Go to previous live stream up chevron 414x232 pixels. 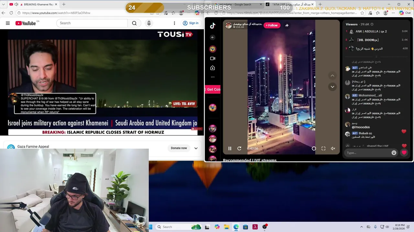tap(332, 76)
